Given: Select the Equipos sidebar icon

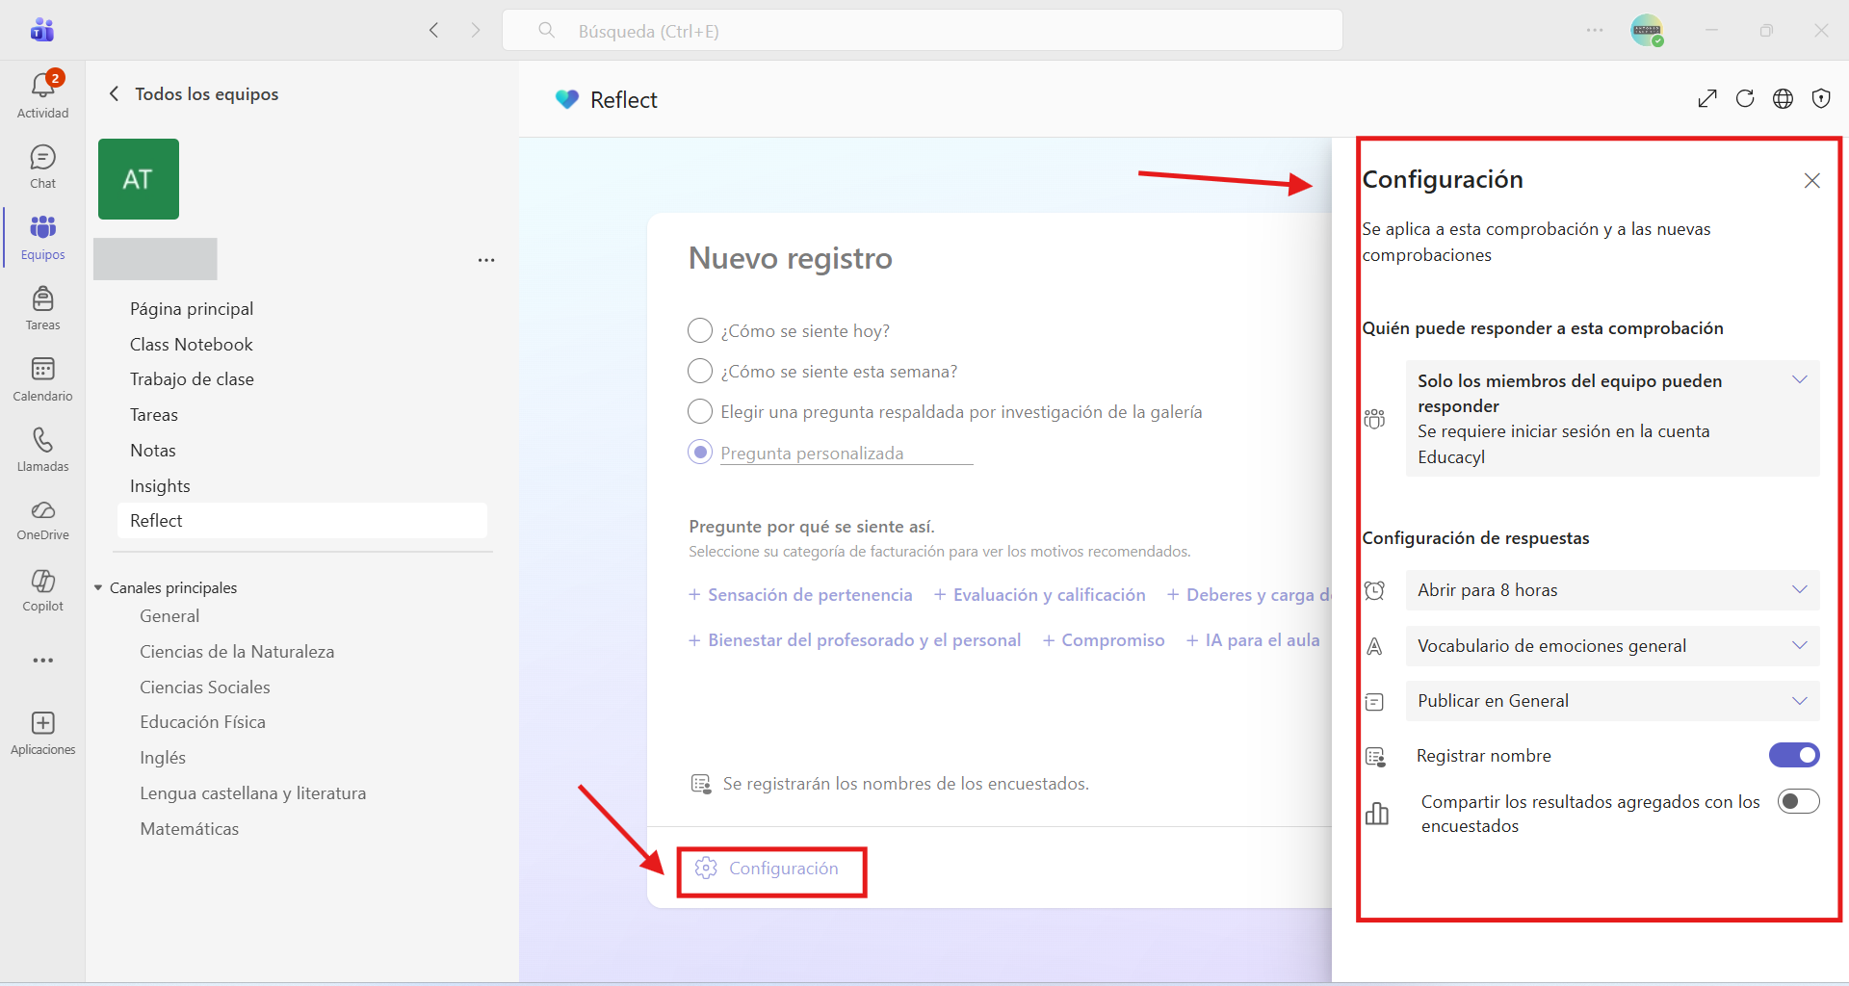Looking at the screenshot, I should 42,237.
